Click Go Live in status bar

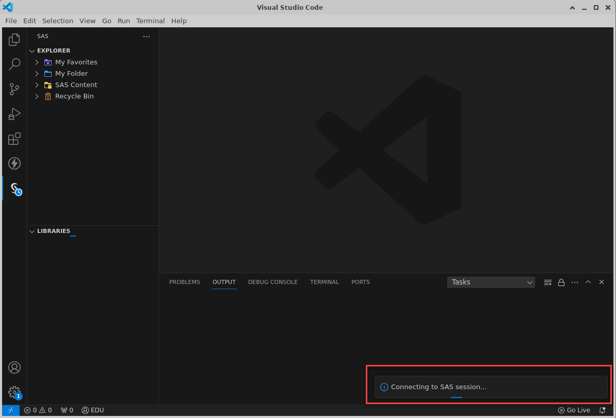pos(574,410)
